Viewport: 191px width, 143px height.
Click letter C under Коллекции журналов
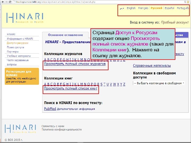point(51,60)
